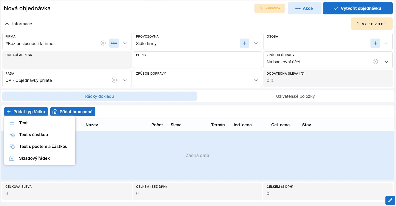Click the Jed. cena column header
Viewport: 396px width, 206px height.
(x=242, y=125)
